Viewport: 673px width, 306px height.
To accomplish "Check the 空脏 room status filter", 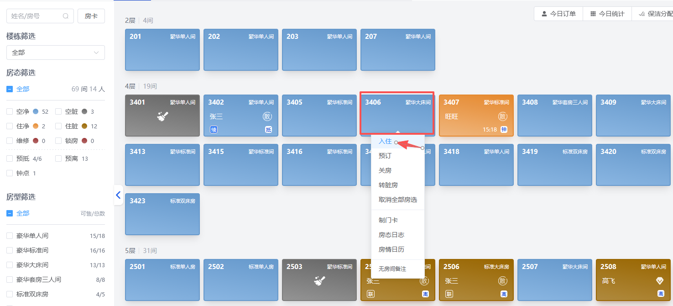I will [x=58, y=111].
